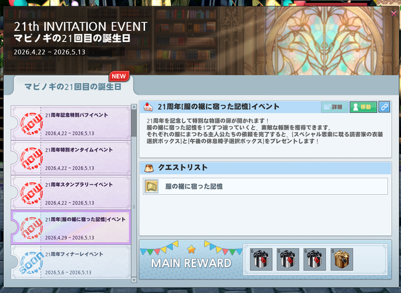The image size is (401, 293).
Task: Click the 2026.5.6 ~ 2026.5.13 date text
Action: point(68,272)
